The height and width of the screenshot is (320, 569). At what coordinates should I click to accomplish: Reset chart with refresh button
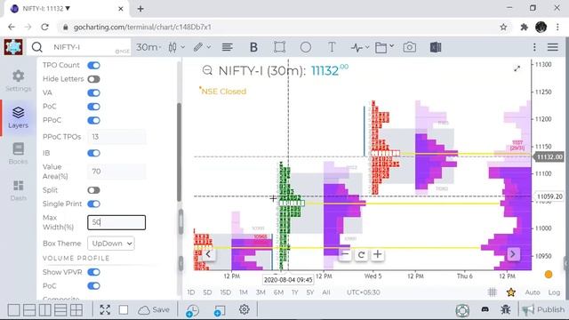coord(361,254)
